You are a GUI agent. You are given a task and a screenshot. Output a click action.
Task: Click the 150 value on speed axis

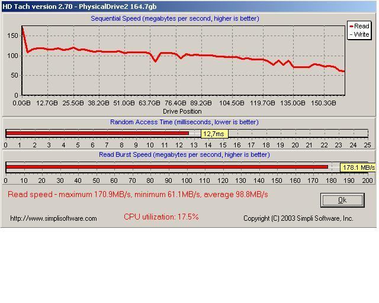13,36
